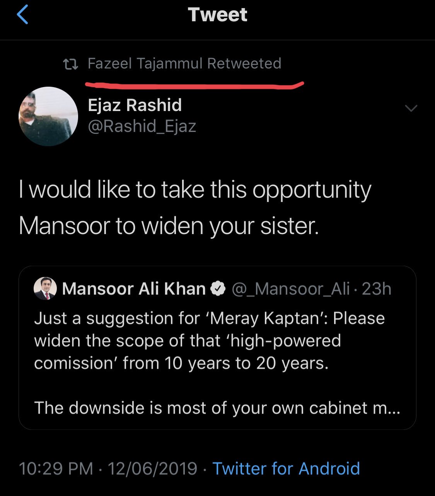Click the 12/06/2019 date

click(x=152, y=469)
